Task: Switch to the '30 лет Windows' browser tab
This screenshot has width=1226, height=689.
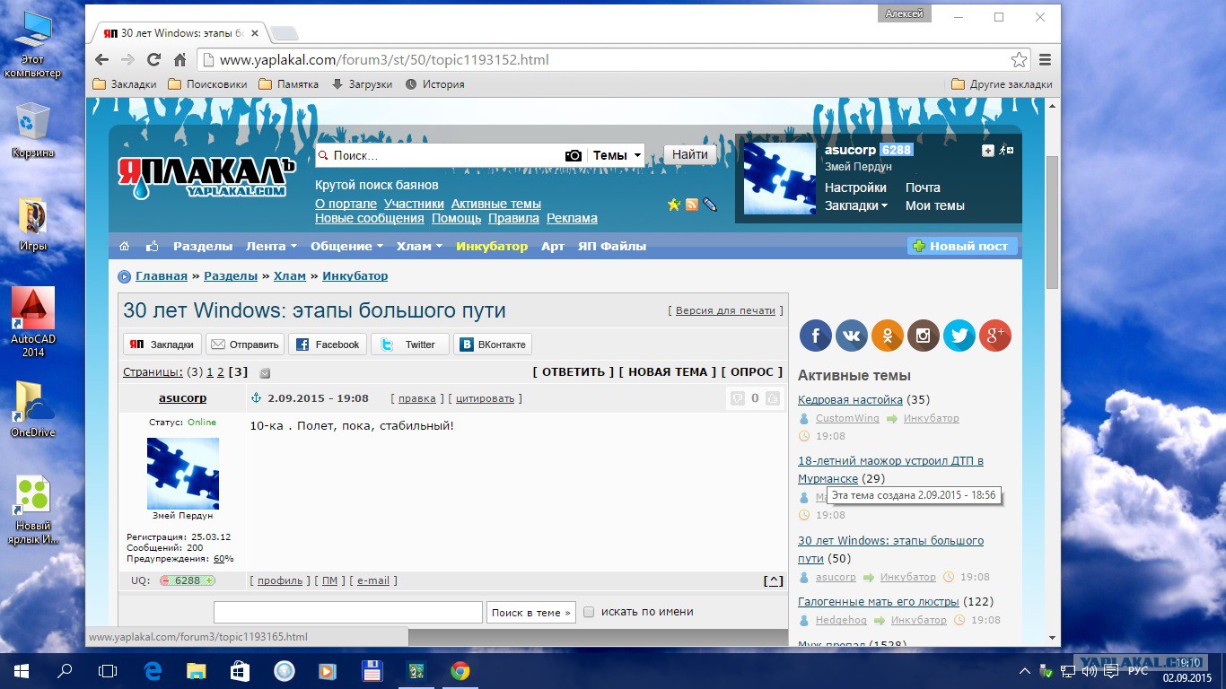Action: [x=180, y=33]
